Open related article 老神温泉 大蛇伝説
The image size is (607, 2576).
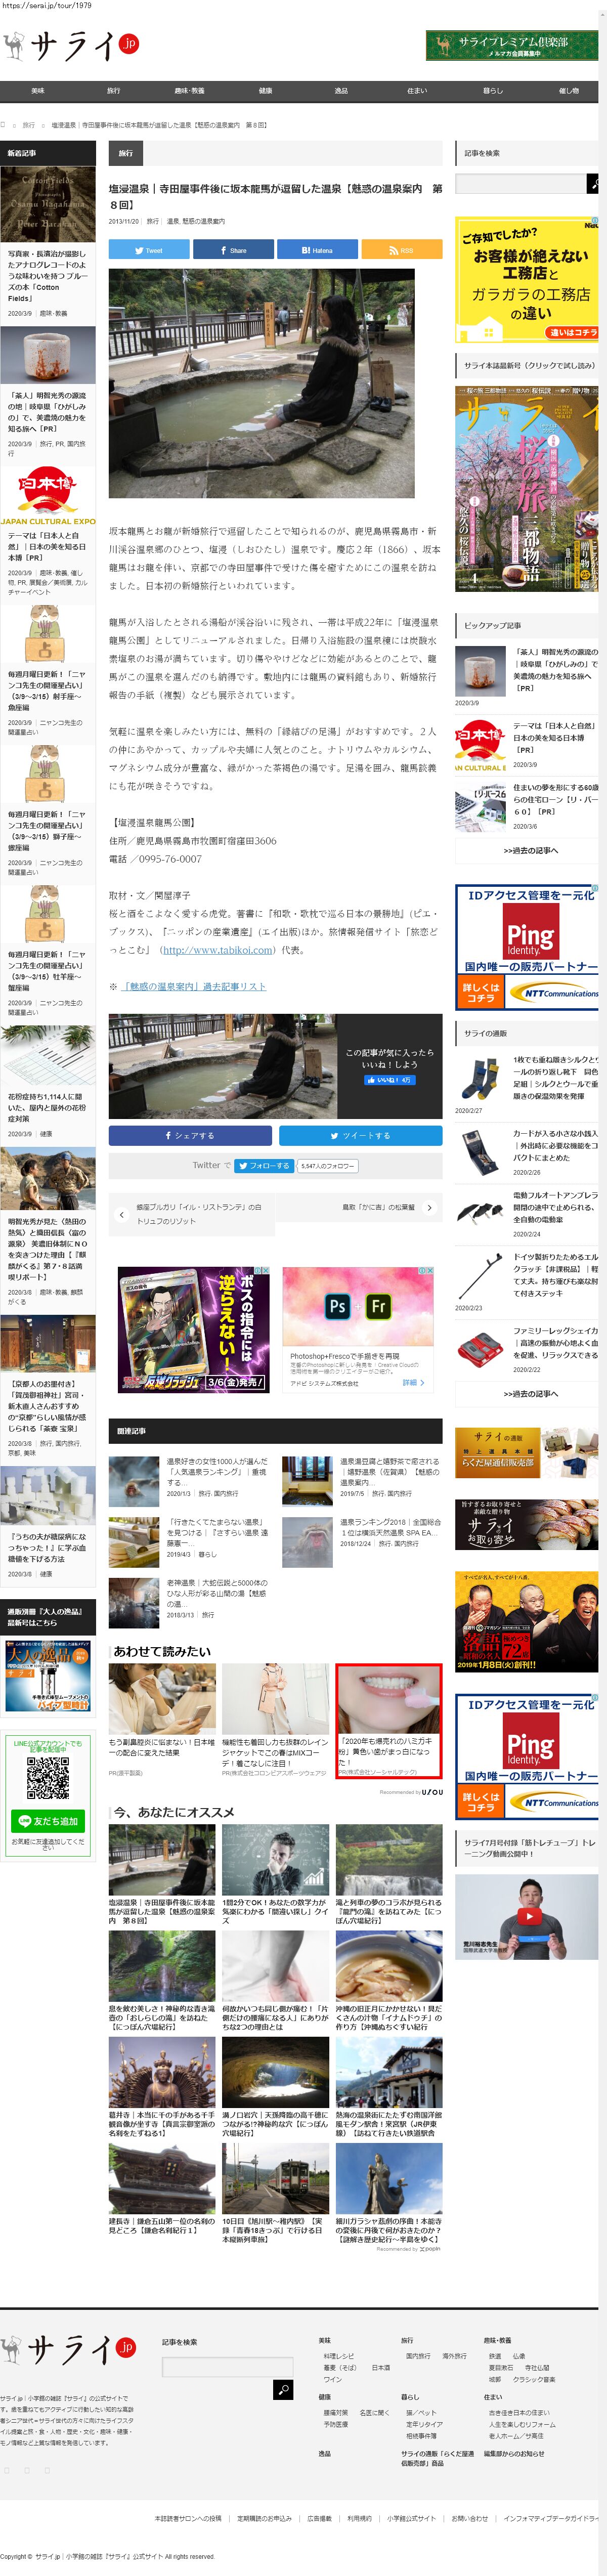point(216,1593)
